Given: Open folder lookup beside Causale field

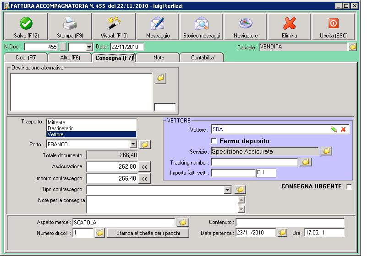Looking at the screenshot, I should click(x=352, y=47).
